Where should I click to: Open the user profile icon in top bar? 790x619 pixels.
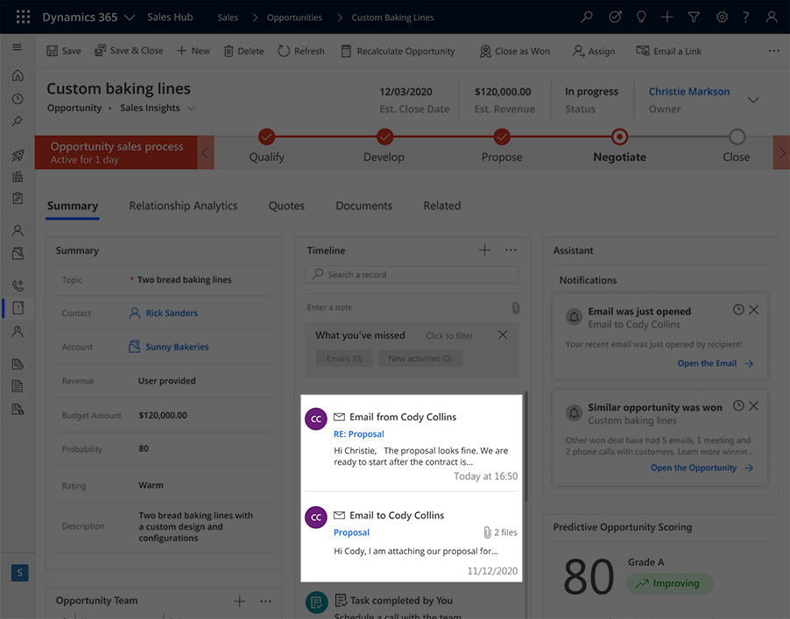(x=772, y=18)
